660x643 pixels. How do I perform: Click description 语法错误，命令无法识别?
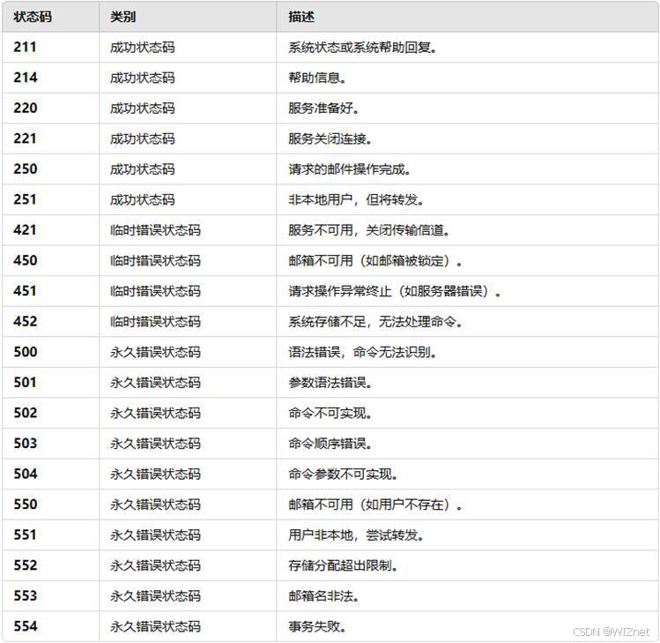[363, 352]
